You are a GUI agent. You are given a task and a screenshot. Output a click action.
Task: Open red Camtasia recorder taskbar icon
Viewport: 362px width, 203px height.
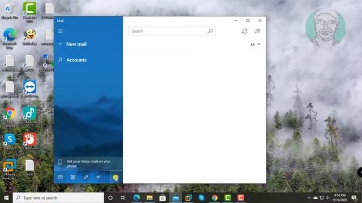[240, 198]
